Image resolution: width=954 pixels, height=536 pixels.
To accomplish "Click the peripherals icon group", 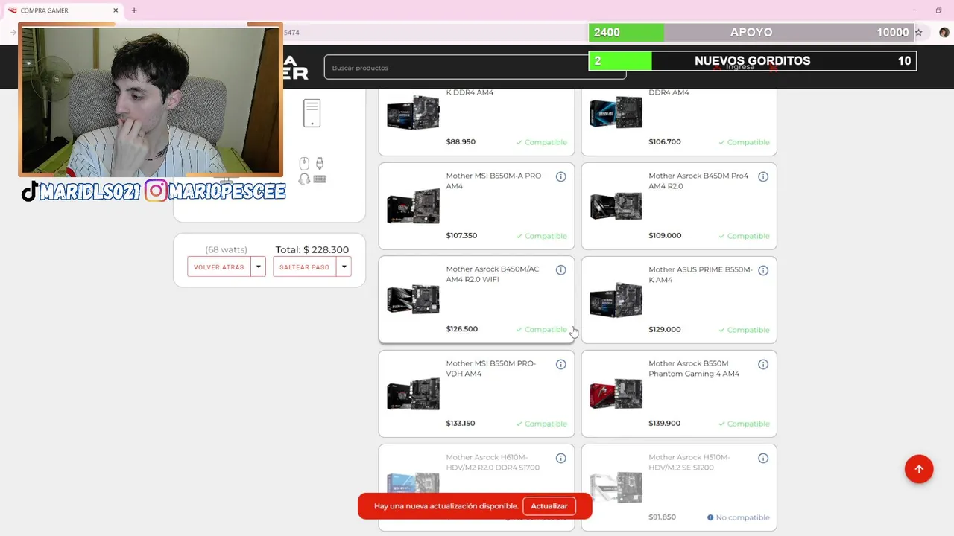I will coord(312,171).
